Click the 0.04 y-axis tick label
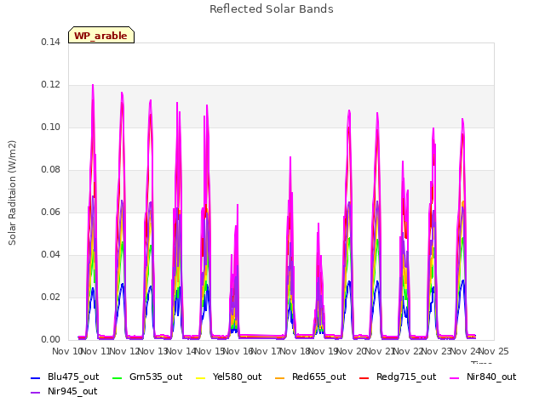This screenshot has width=545, height=408. pos(50,255)
